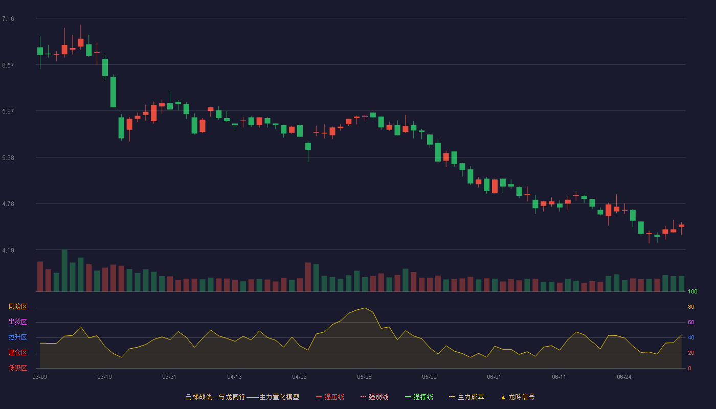Click the 4.19 price axis label
This screenshot has width=716, height=409.
coord(8,251)
